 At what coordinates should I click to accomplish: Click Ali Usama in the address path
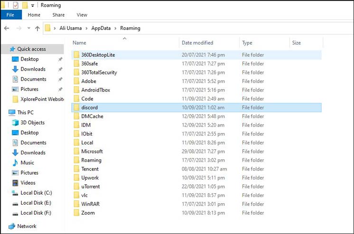point(70,28)
